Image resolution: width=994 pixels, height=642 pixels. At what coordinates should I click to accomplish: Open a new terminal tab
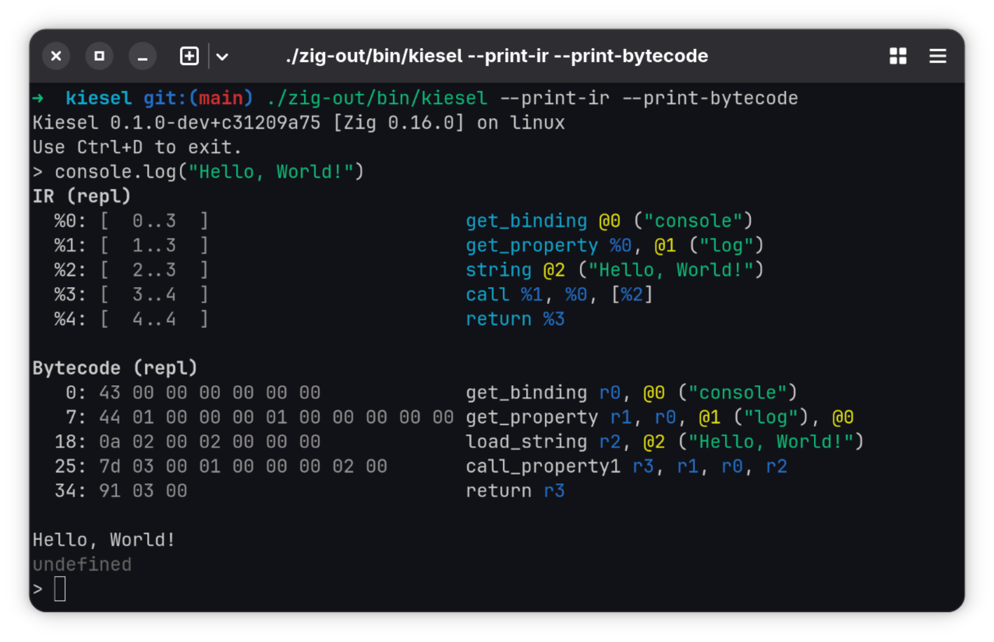pyautogui.click(x=189, y=56)
